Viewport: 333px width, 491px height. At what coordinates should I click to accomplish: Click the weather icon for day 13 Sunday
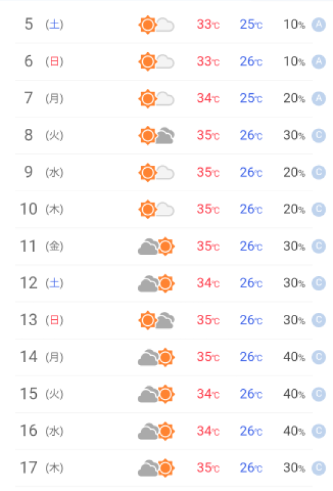[x=156, y=320]
